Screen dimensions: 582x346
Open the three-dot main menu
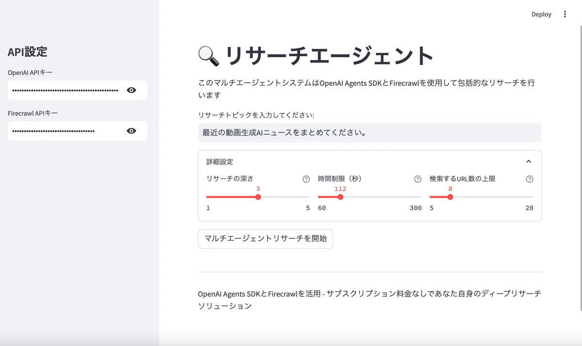[x=565, y=15]
